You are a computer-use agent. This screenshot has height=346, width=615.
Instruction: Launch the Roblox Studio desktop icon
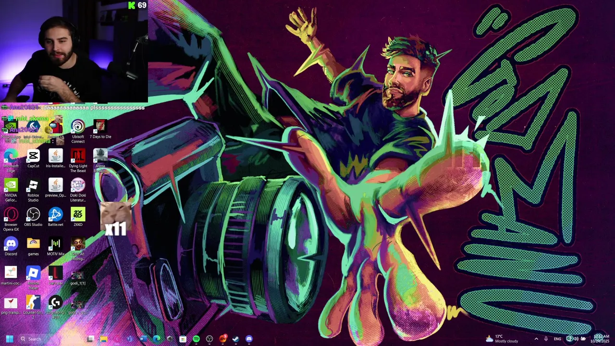[x=33, y=190]
